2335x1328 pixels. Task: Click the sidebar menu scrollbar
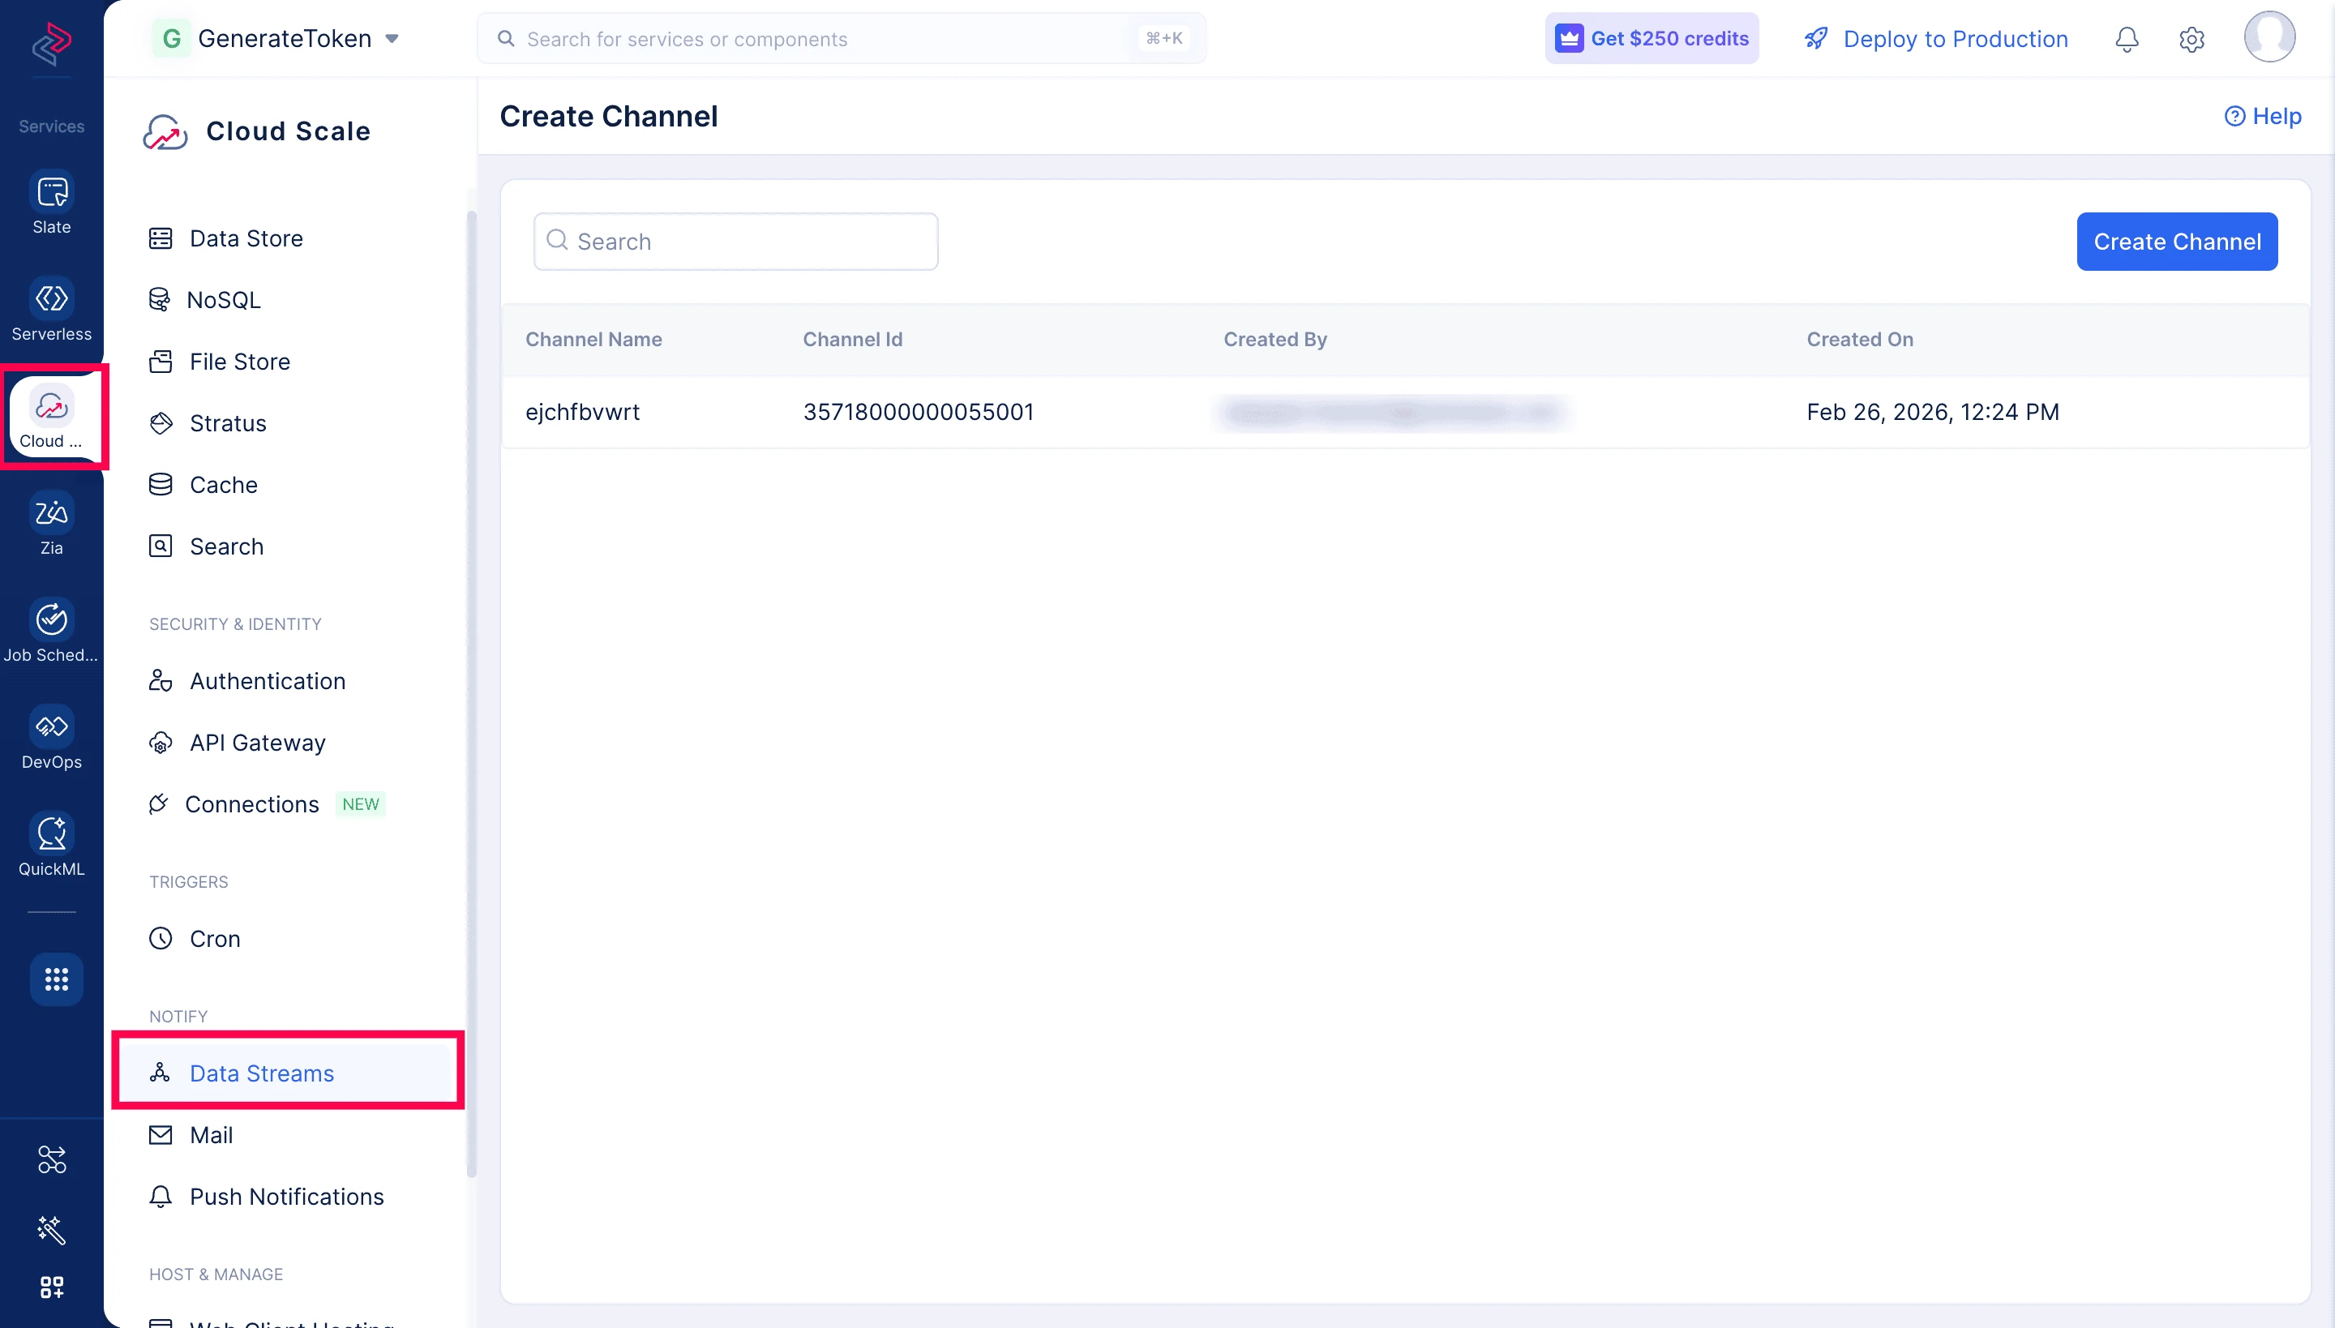click(472, 693)
